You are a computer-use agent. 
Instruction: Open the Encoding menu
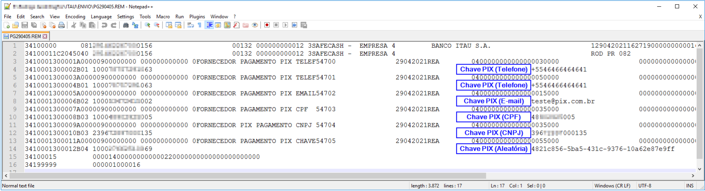pos(75,17)
